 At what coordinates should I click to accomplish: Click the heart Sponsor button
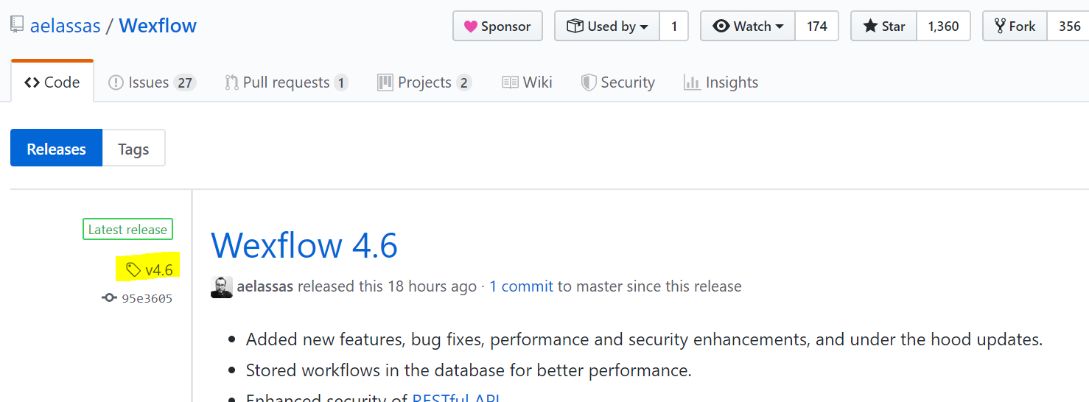pyautogui.click(x=497, y=27)
